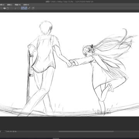Click the pen-shaped icon in the command bar
This screenshot has width=139, height=139.
click(x=29, y=8)
